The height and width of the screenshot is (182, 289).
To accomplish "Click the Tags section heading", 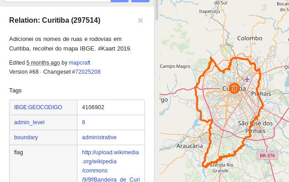I will [x=15, y=91].
